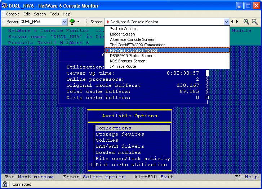Select NDS Browser Screen entry
Viewport: 262px width, 189px height.
point(167,61)
